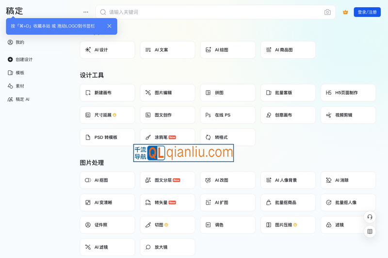Open the AI 商品图 tool
Screen dimensions: 388x258
288,50
